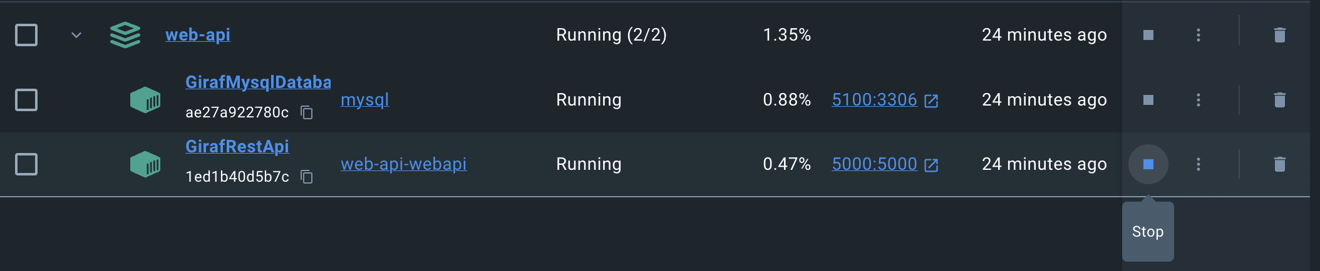Select the web-api stack checkbox
This screenshot has width=1320, height=271.
click(x=26, y=35)
